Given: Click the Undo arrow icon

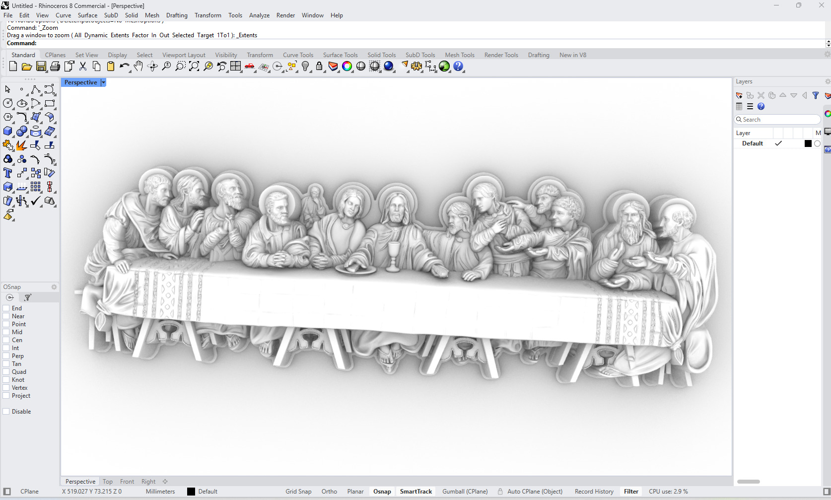Looking at the screenshot, I should (124, 67).
